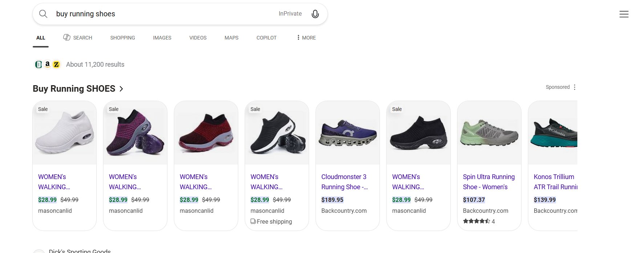Click the free shipping truck icon
This screenshot has height=253, width=642.
[253, 221]
